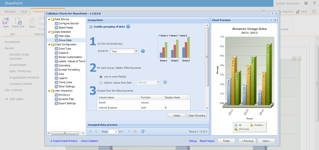Collapse the Data Source tree node arrow
Viewport: 319px width, 150px height.
[x=49, y=19]
